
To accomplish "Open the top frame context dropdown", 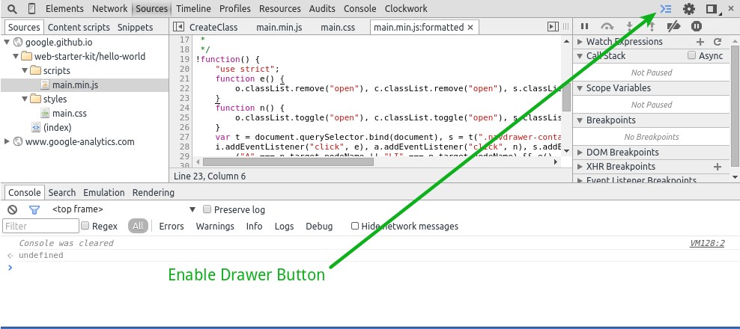I will click(x=192, y=210).
